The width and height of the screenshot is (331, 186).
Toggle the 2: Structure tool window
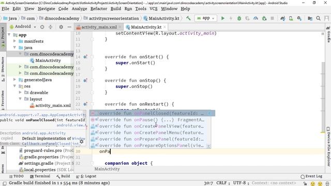click(x=3, y=69)
